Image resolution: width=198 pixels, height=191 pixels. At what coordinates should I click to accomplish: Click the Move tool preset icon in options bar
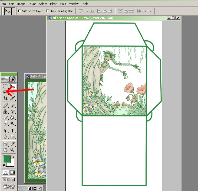pyautogui.click(x=8, y=11)
